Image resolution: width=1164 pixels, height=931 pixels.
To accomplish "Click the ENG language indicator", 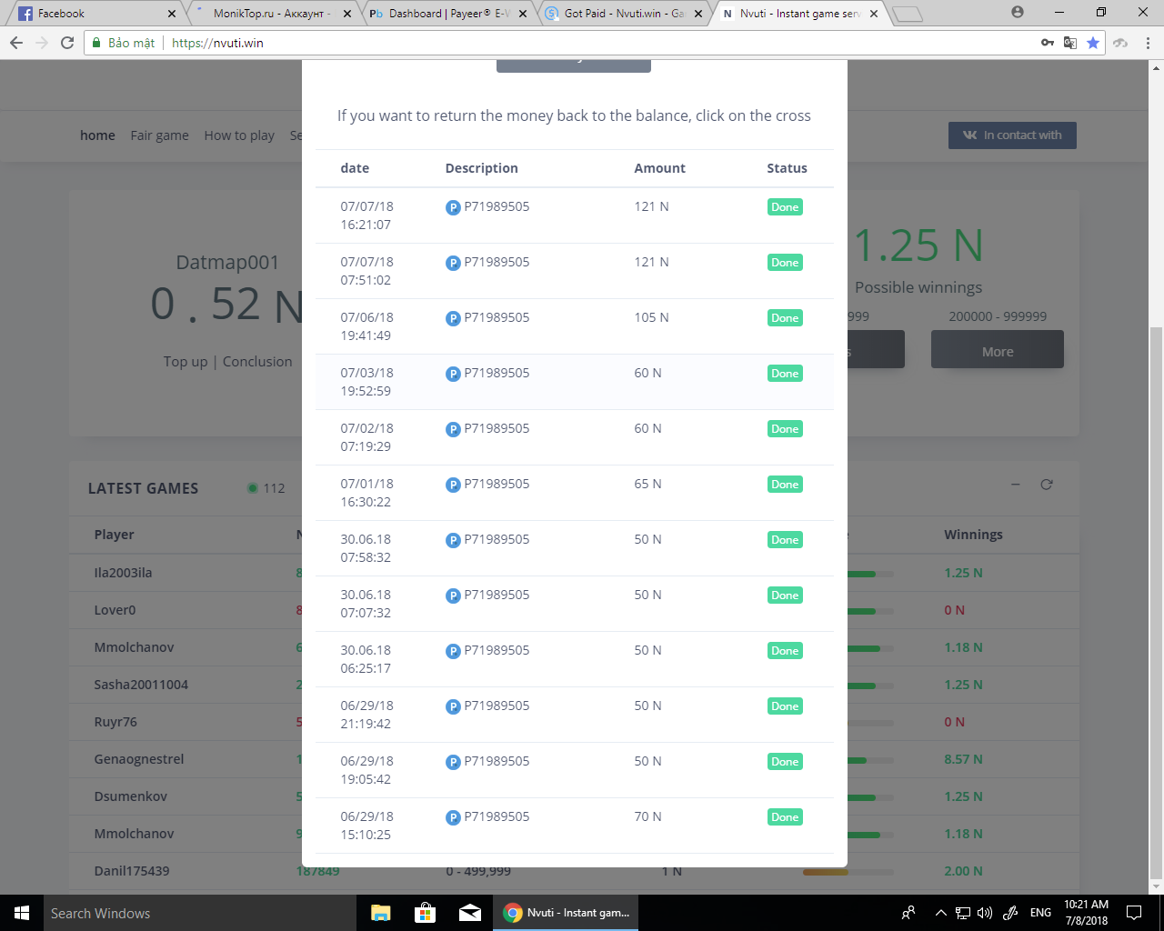I will [1040, 913].
